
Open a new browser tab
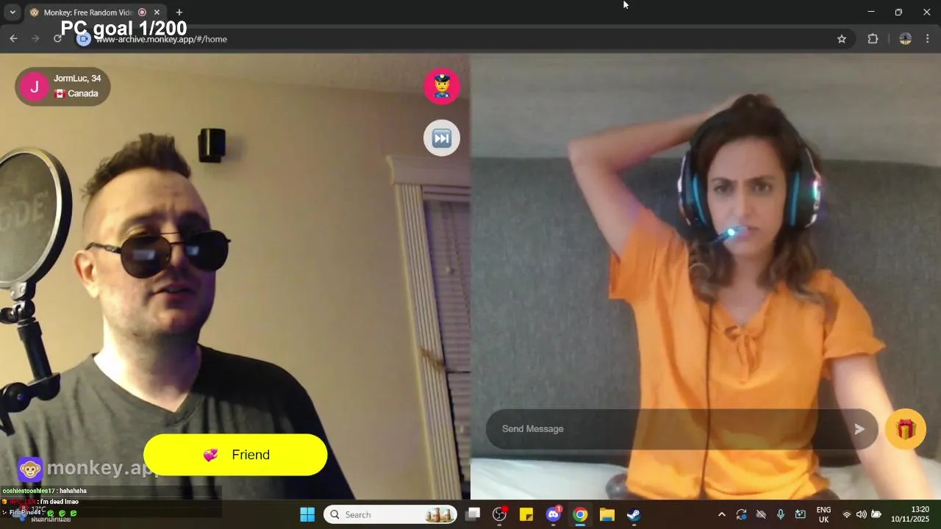(x=179, y=12)
